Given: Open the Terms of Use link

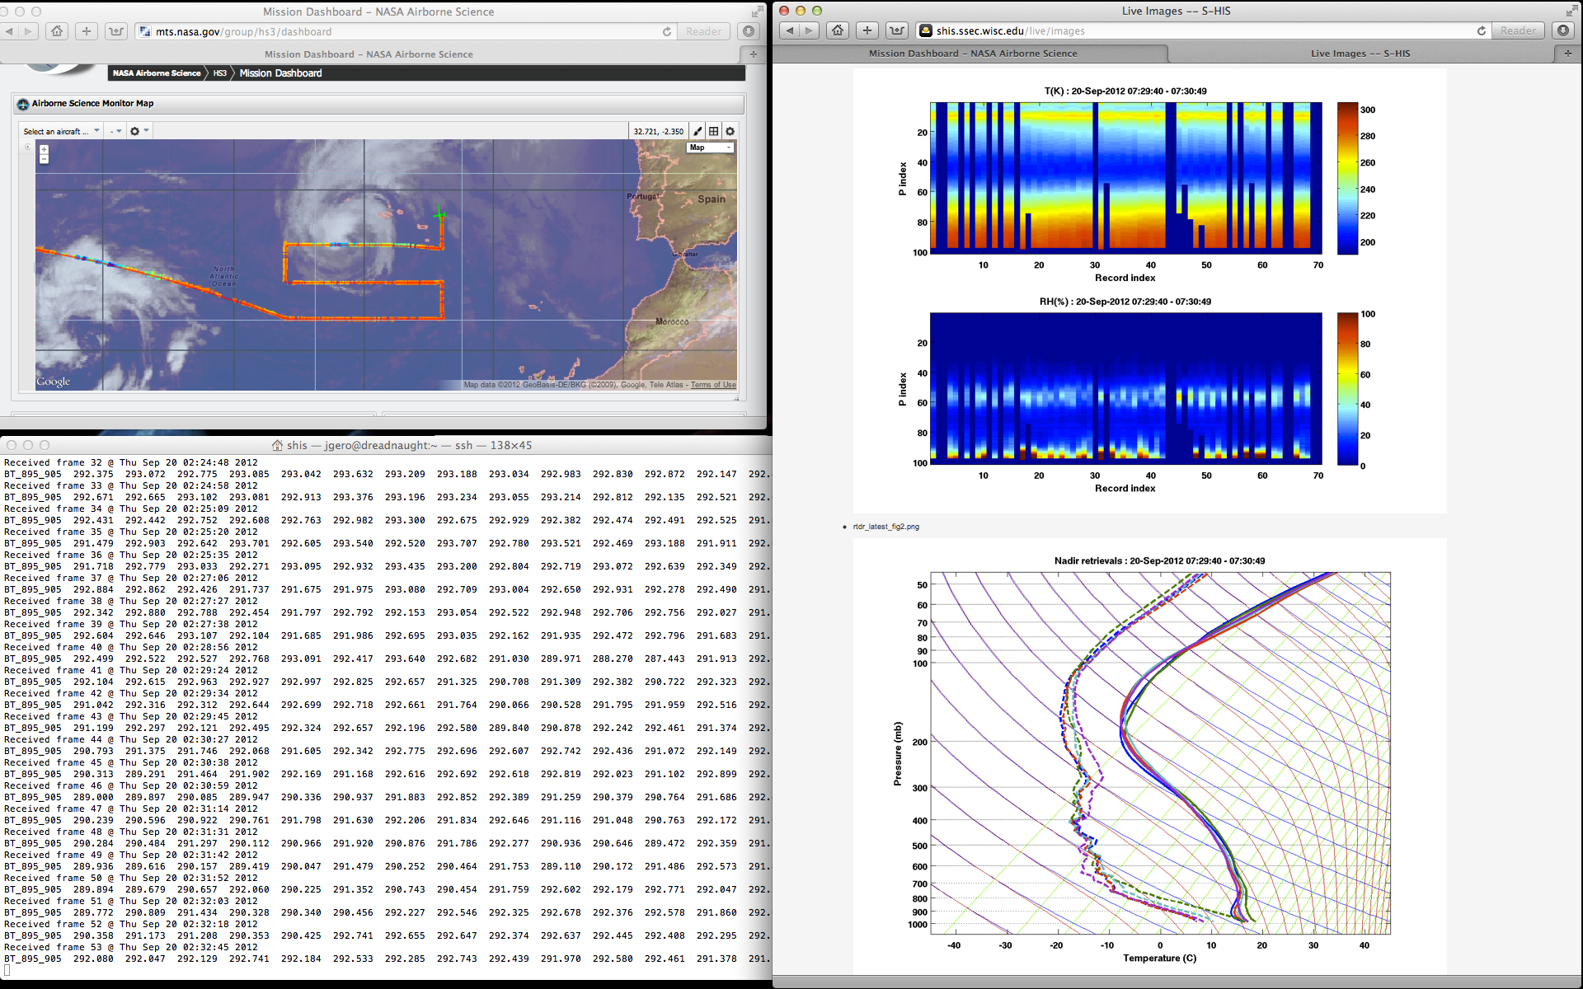Looking at the screenshot, I should point(713,385).
